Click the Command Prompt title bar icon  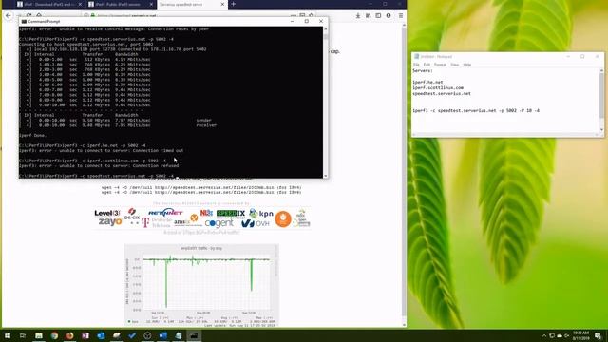[24, 21]
